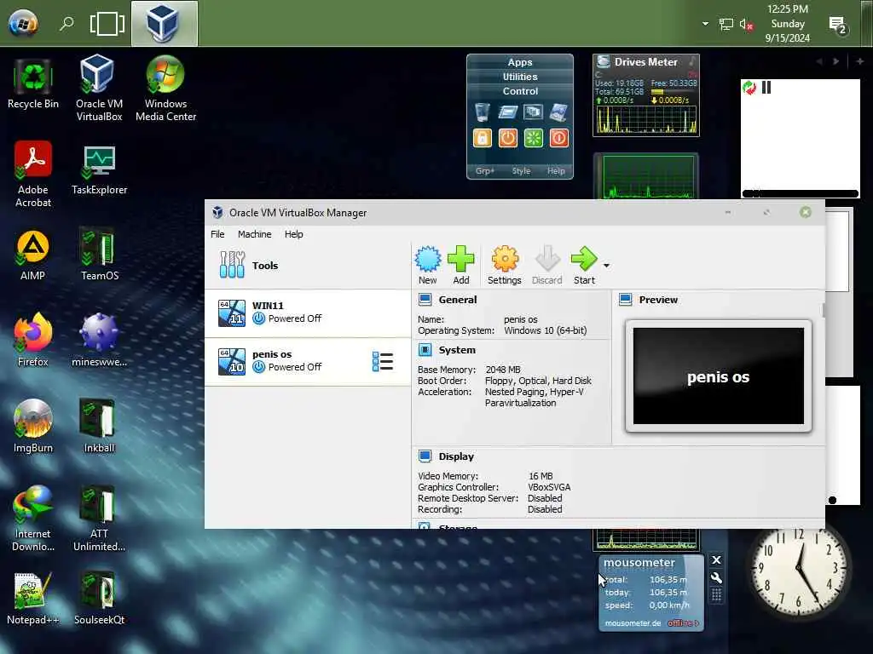Click Style in the Control gadget
This screenshot has height=654, width=873.
521,170
